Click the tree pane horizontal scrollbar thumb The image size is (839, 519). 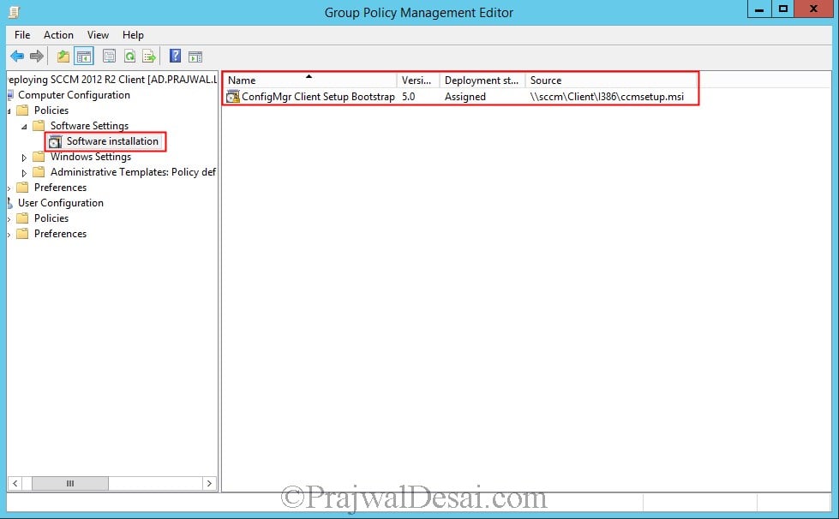[70, 483]
